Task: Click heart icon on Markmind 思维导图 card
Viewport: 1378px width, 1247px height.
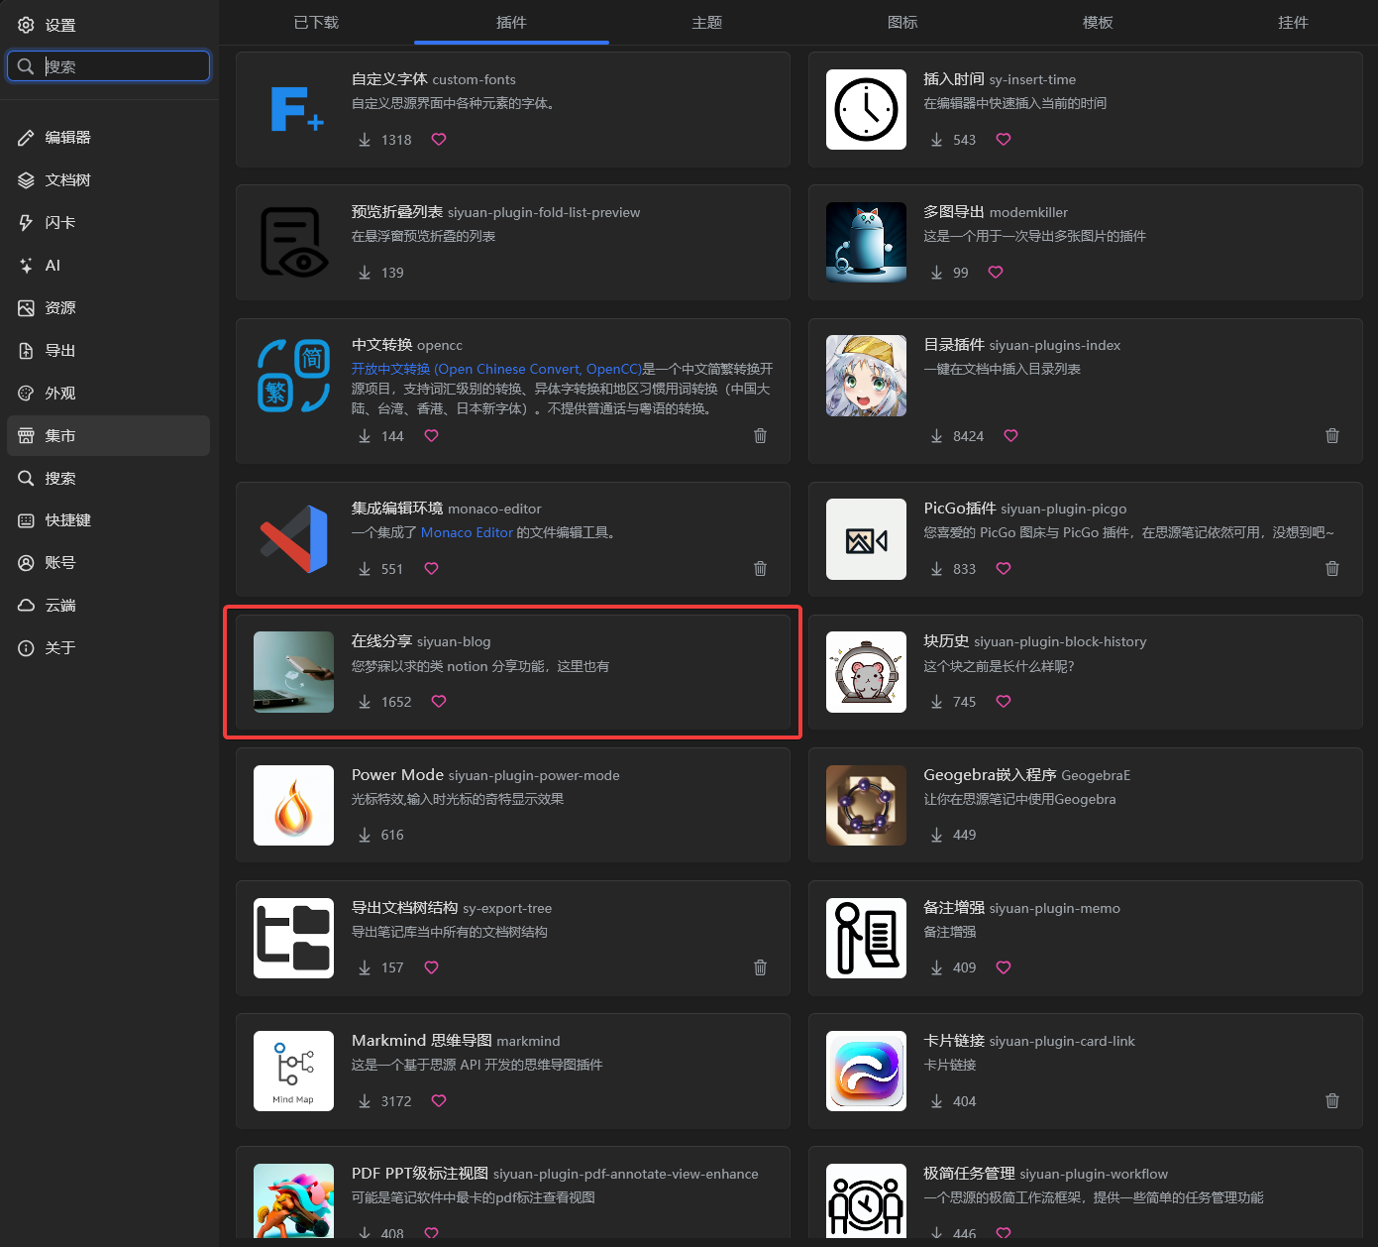Action: tap(439, 1101)
